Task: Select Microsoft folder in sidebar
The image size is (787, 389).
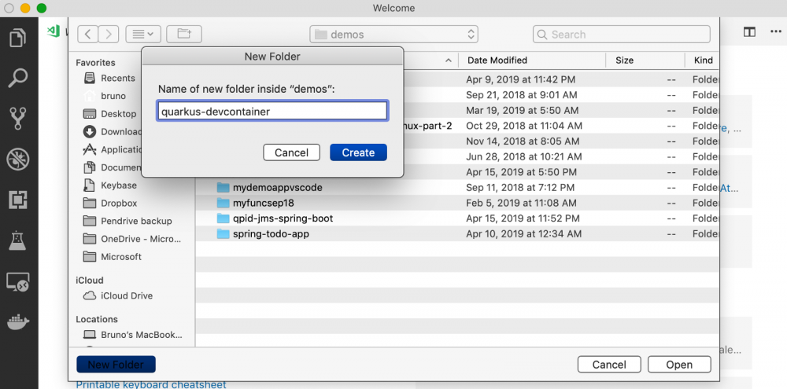Action: click(113, 257)
